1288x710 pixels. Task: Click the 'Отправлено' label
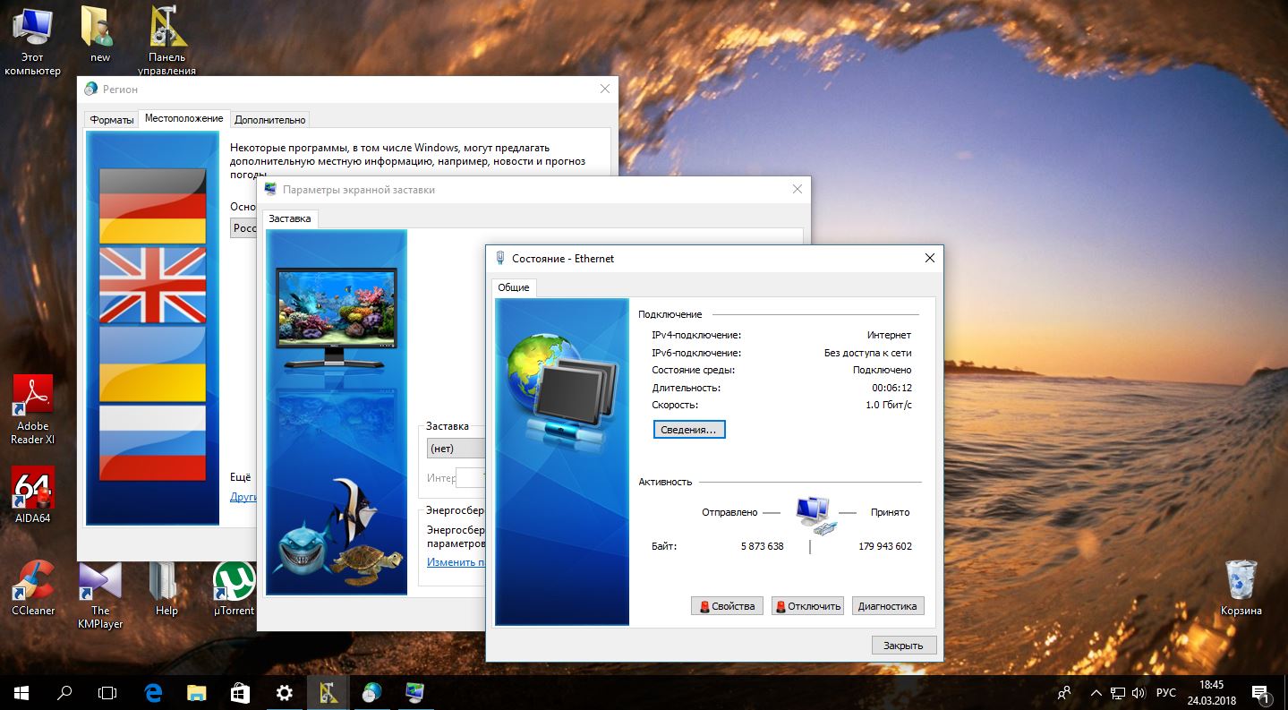click(x=729, y=512)
